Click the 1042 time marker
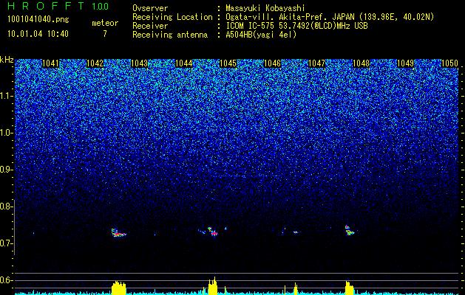The image size is (465, 295). (x=95, y=63)
